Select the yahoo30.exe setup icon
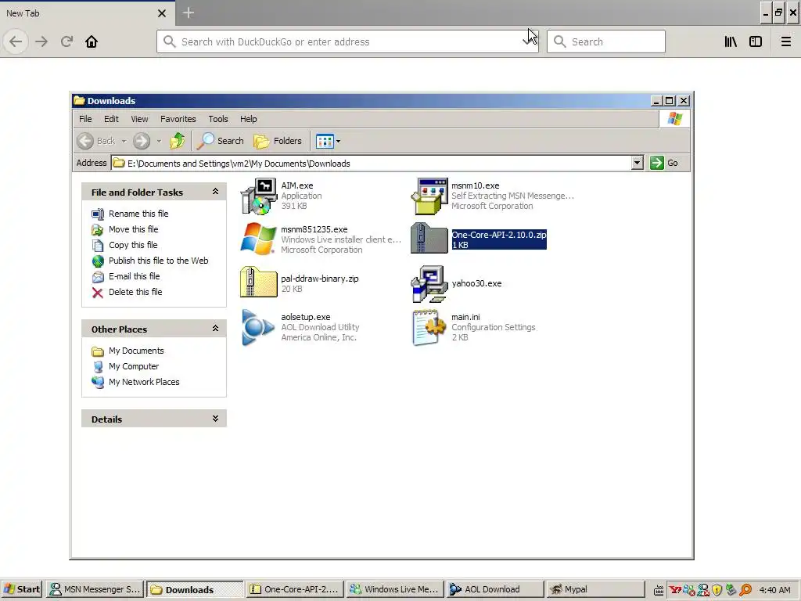This screenshot has width=801, height=601. (429, 283)
